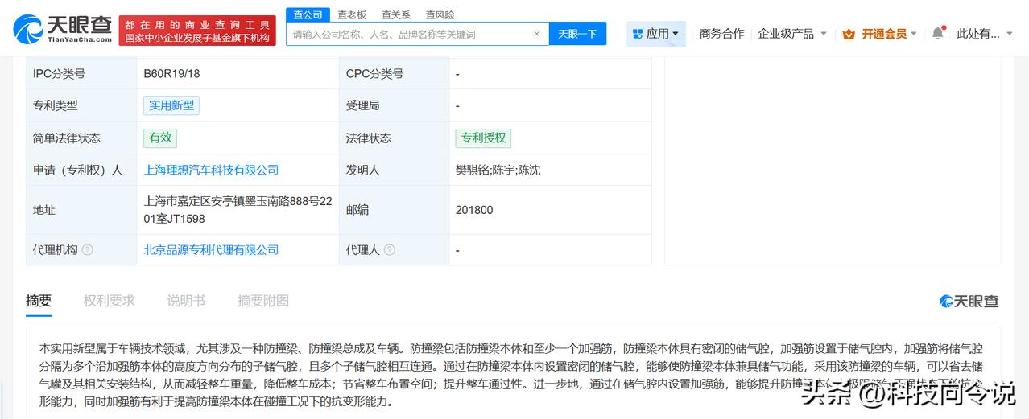Click the apps grid icon
The image size is (1029, 419).
[638, 34]
